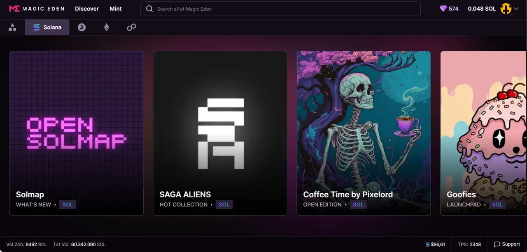Screen dimensions: 527x252
Task: Click the Solana icon beside the price
Action: [428, 244]
